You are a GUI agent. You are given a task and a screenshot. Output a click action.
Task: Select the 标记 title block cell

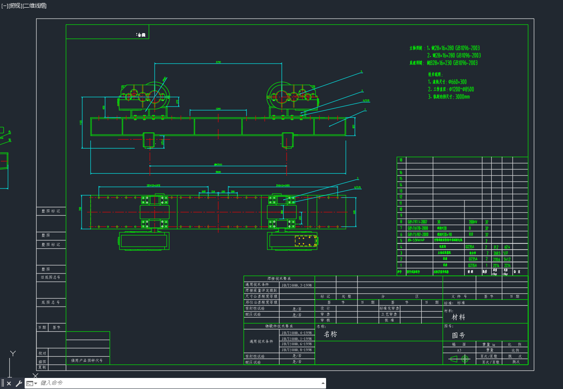click(326, 296)
